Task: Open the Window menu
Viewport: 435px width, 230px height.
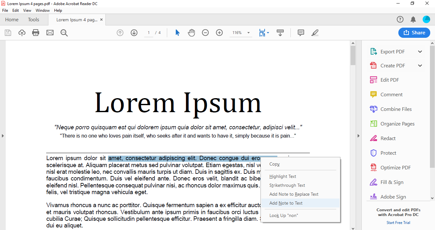Action: coord(43,10)
